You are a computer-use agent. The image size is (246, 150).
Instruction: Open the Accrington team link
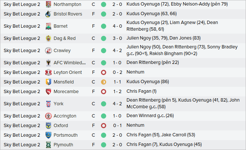[65, 116]
